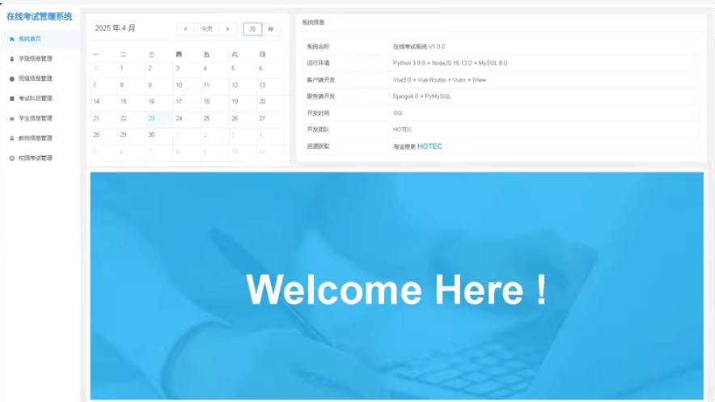The height and width of the screenshot is (402, 715).
Task: Click the Python 3.9.9 environment value
Action: pos(450,63)
